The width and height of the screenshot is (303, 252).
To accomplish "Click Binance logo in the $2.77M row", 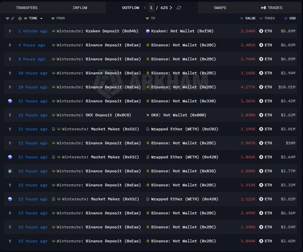I will (x=147, y=171).
